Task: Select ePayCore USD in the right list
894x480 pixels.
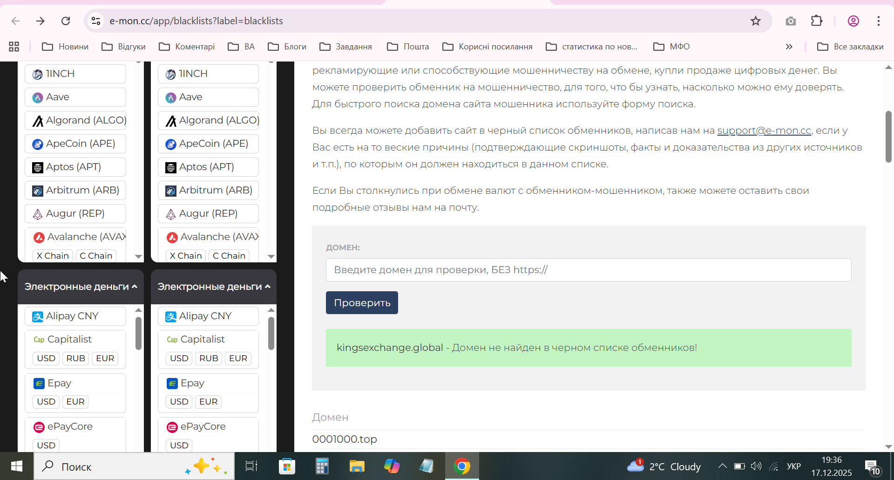Action: pyautogui.click(x=179, y=446)
